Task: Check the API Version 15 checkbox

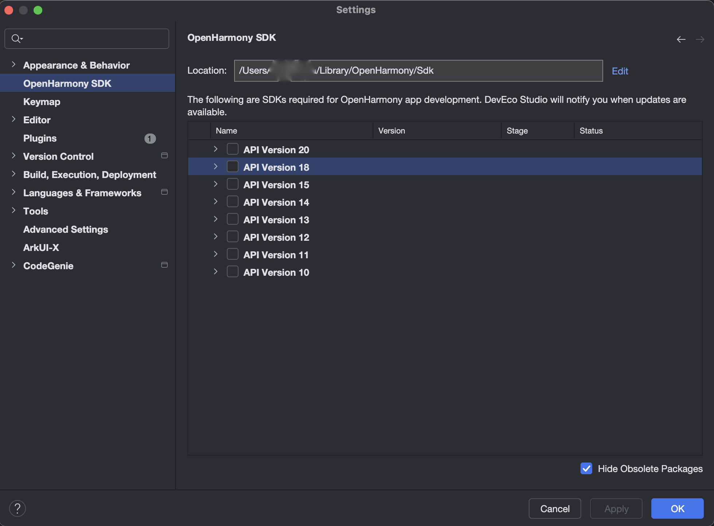Action: (x=232, y=184)
